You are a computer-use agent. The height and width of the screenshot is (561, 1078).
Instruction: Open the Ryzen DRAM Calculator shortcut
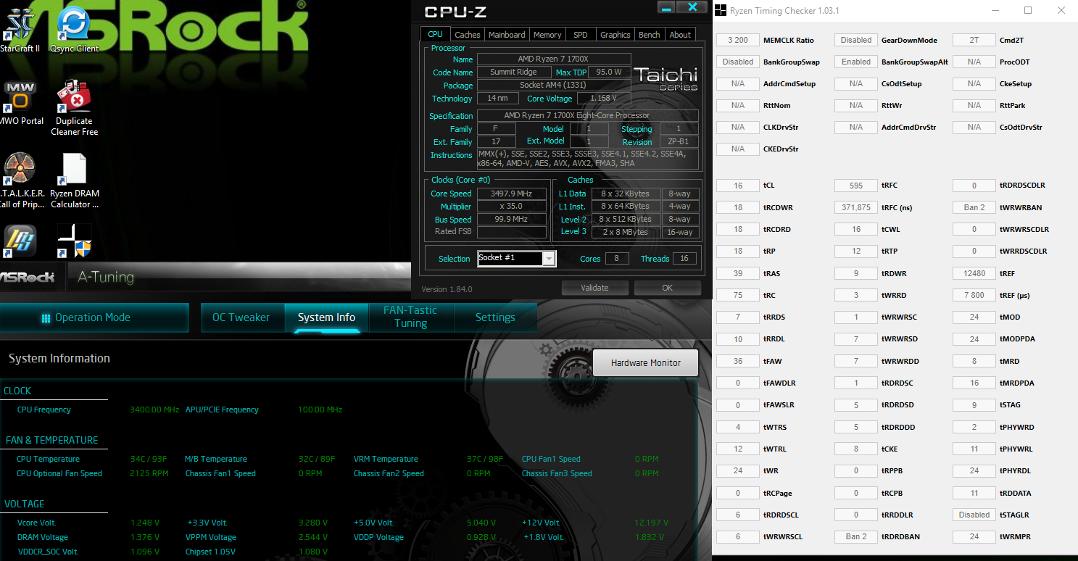[74, 180]
